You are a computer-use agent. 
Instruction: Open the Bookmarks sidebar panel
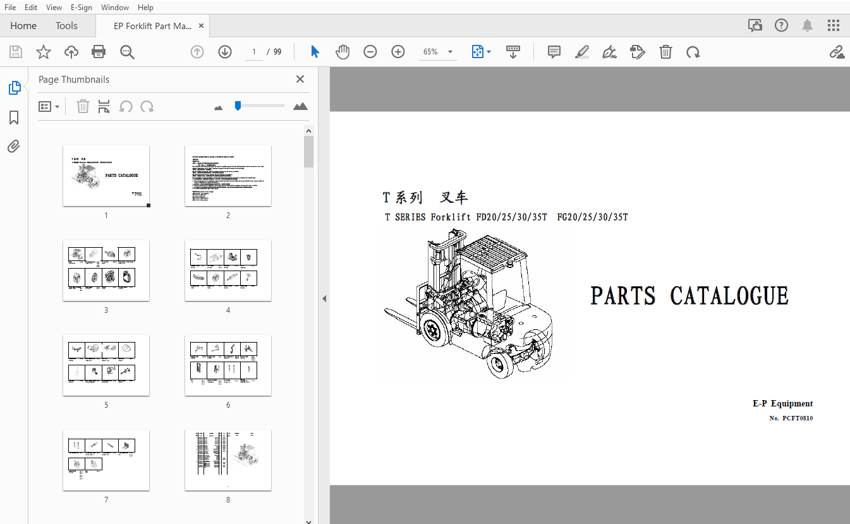pos(14,118)
